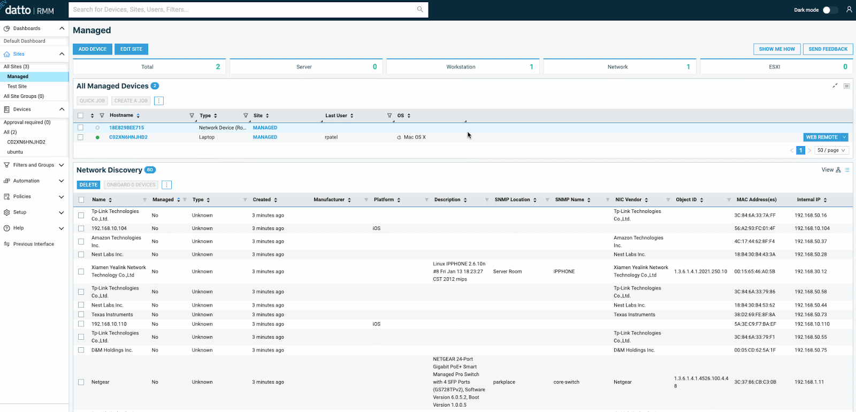Check the box for Xiamen Yealink Network row
Viewport: 856px width, 412px height.
pyautogui.click(x=81, y=271)
